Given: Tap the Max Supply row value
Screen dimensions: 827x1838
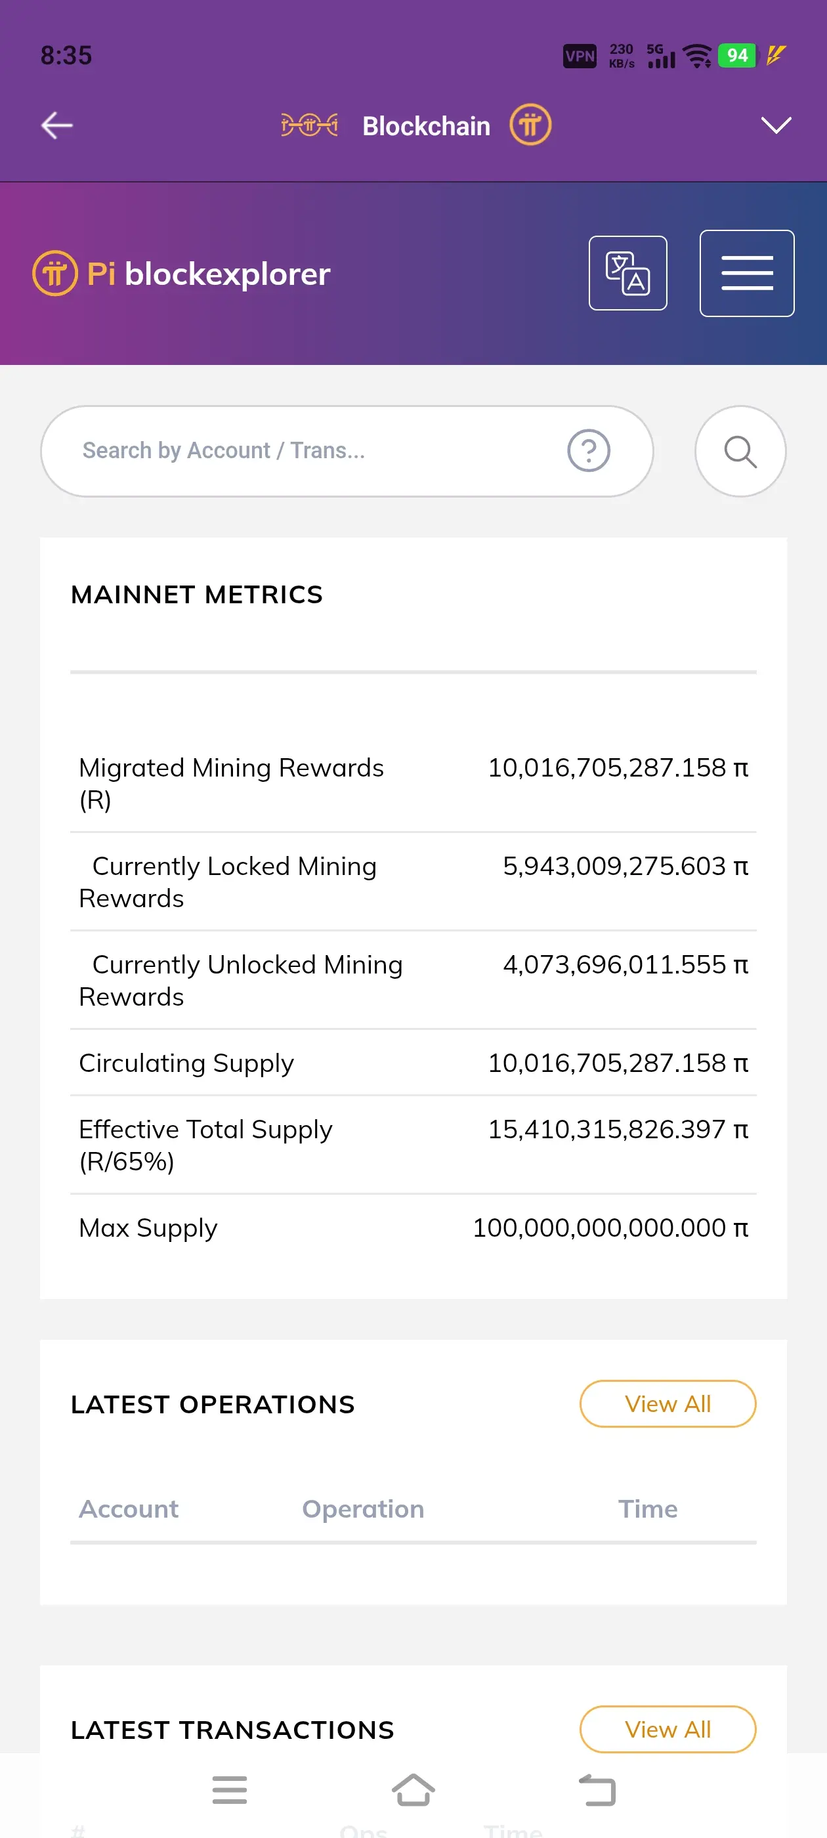Looking at the screenshot, I should pyautogui.click(x=610, y=1228).
